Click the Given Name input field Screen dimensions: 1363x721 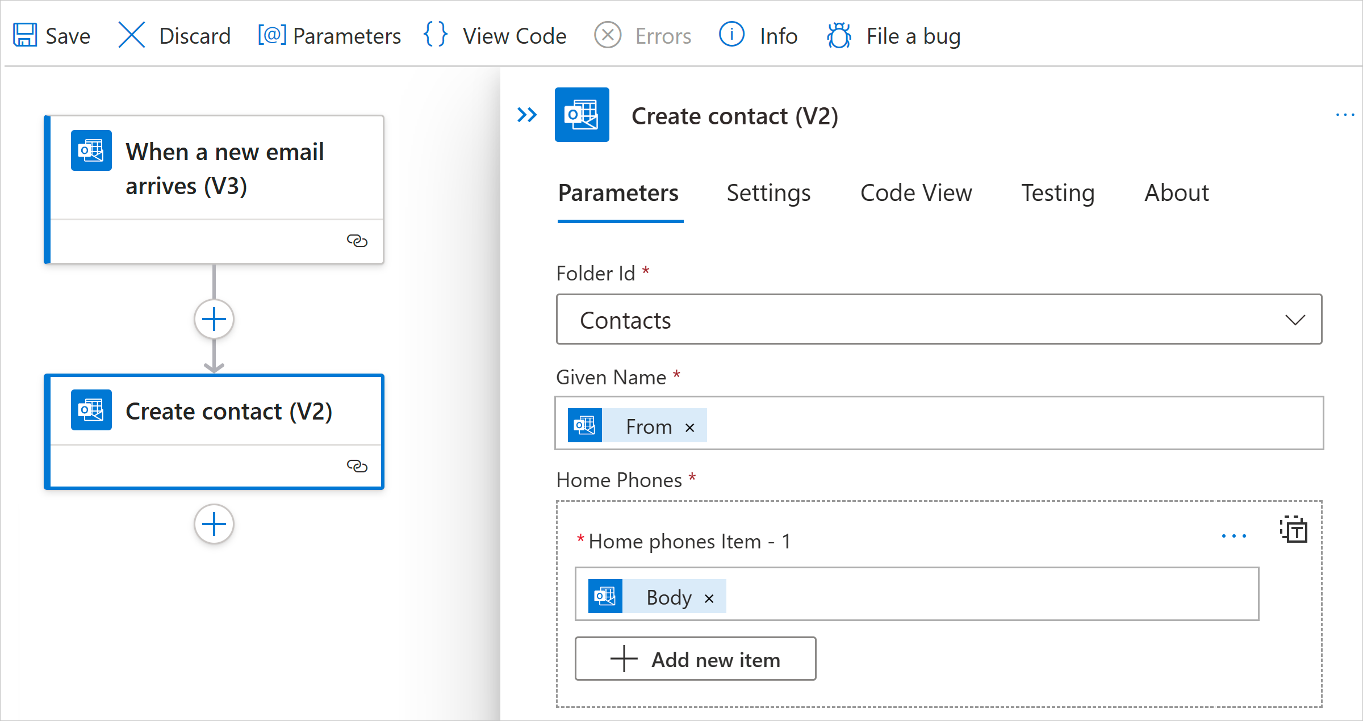tap(940, 425)
